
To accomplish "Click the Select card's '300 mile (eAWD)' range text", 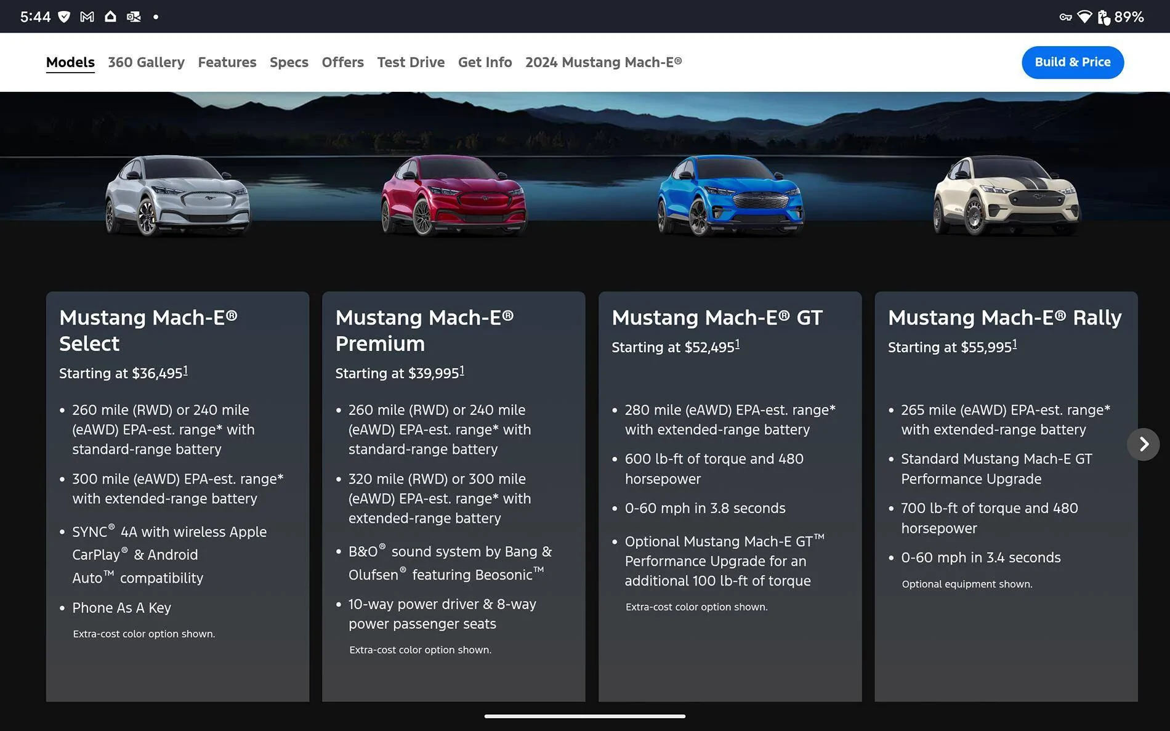I will (178, 488).
